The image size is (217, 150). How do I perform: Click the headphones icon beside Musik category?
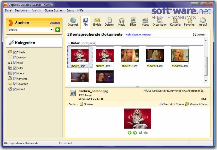point(10,63)
